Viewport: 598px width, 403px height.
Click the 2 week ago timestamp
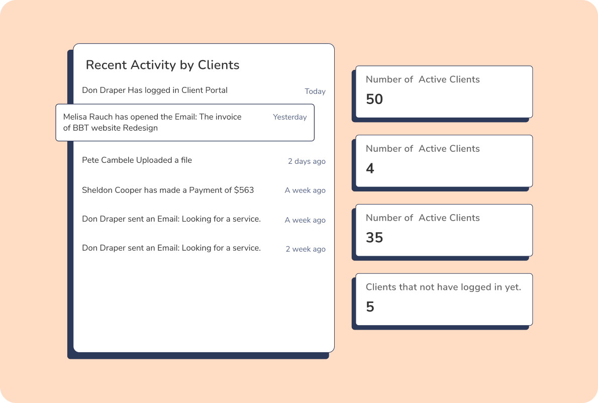click(x=306, y=249)
